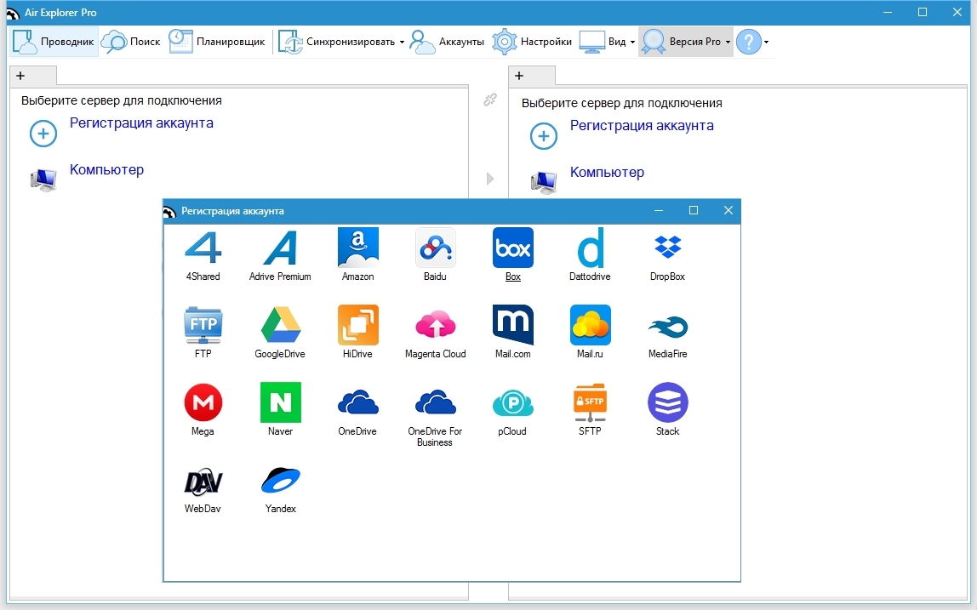Select the Yandex disk icon
The height and width of the screenshot is (610, 977).
(280, 481)
